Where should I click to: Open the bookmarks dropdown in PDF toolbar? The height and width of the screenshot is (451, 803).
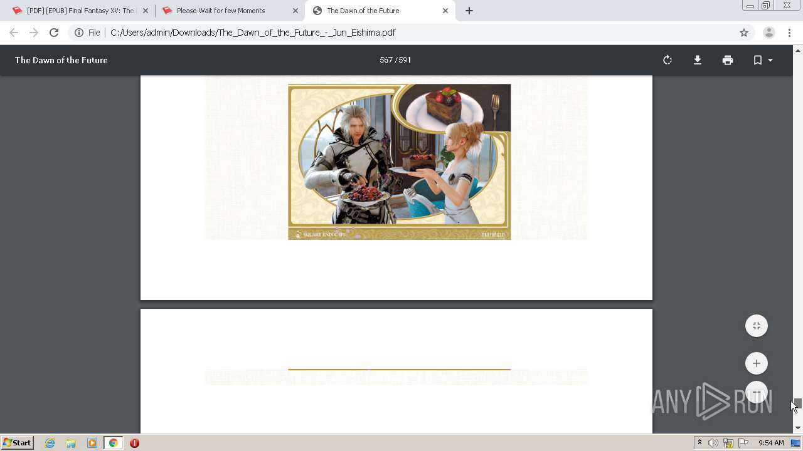click(763, 60)
